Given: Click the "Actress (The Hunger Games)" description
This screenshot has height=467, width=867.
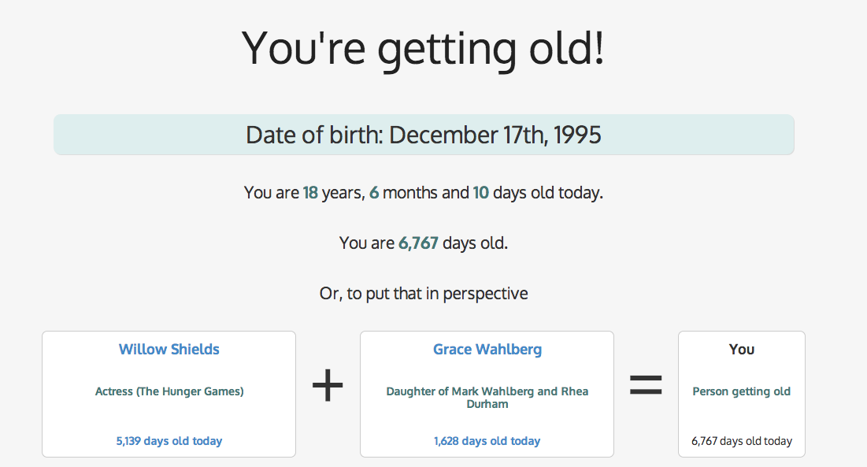Looking at the screenshot, I should pyautogui.click(x=169, y=391).
